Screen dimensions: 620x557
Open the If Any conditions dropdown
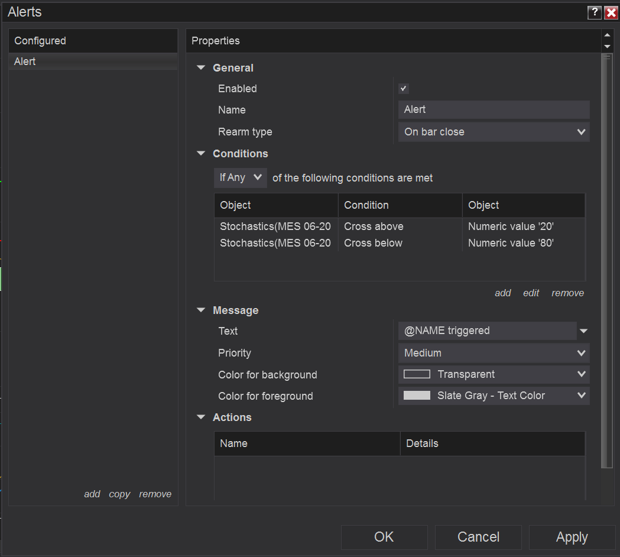pyautogui.click(x=241, y=177)
